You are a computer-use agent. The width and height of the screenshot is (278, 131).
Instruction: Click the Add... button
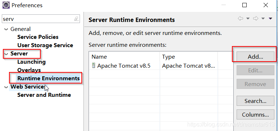point(255,57)
